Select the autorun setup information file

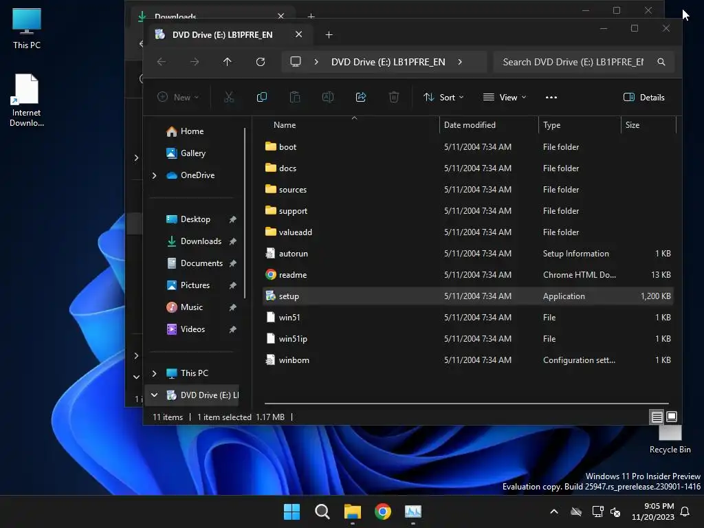tap(467, 254)
